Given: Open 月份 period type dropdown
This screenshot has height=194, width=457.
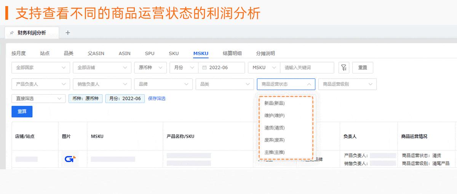Looking at the screenshot, I should (184, 68).
